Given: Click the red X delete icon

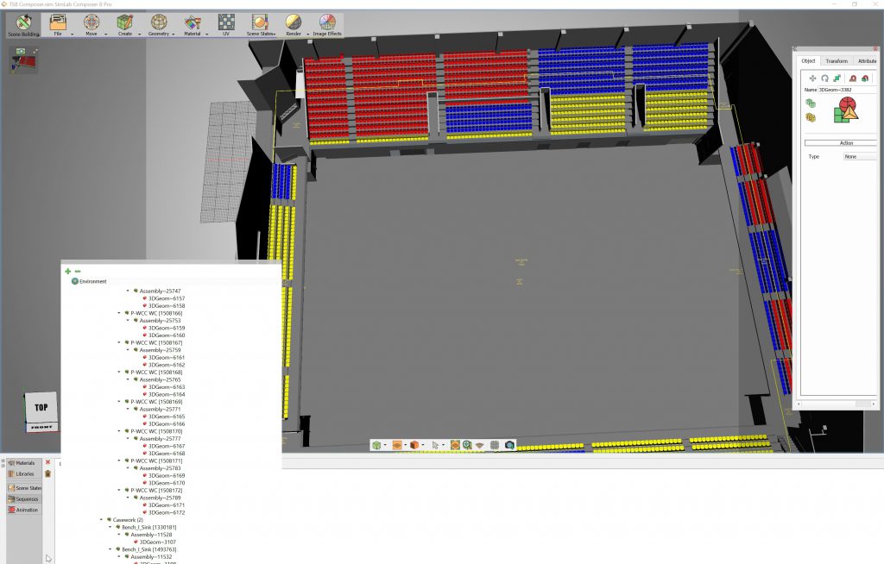Looking at the screenshot, I should (x=47, y=462).
